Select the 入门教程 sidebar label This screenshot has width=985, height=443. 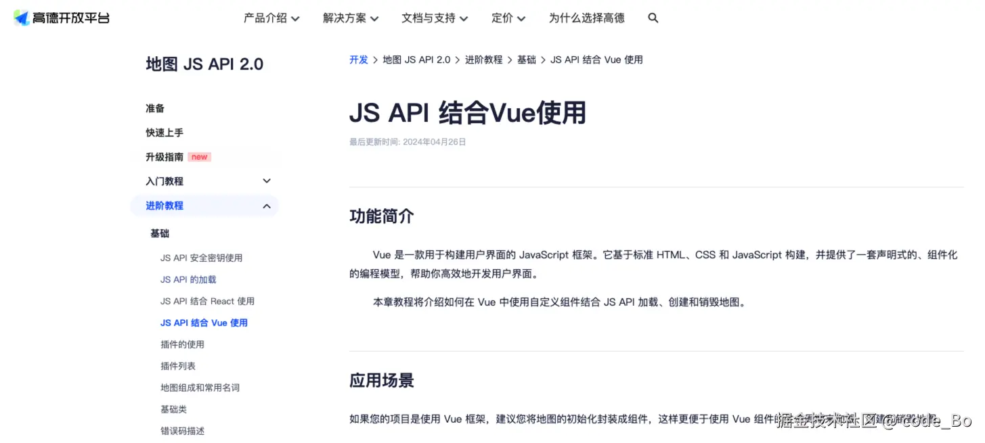[165, 181]
